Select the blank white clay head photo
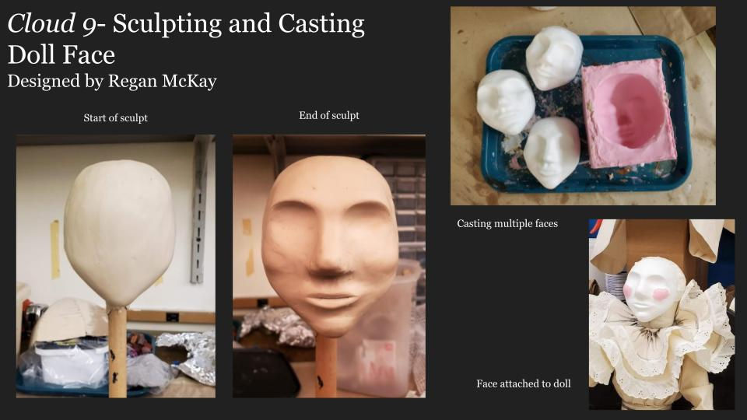Viewport: 747px width, 420px height. click(116, 266)
